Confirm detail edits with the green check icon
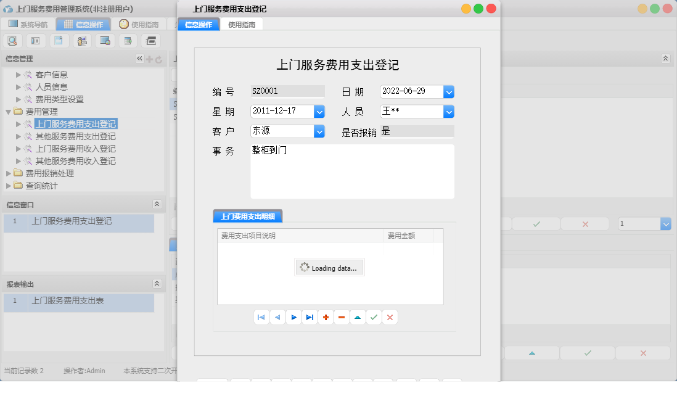Viewport: 677px width, 404px height. pos(374,316)
